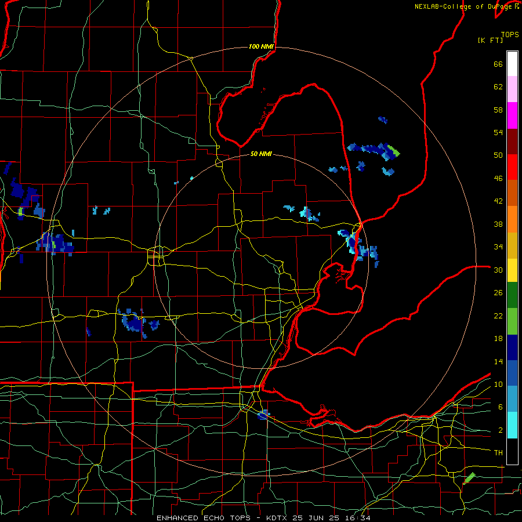Select the "26" legend value
522x522 pixels.
[498, 293]
